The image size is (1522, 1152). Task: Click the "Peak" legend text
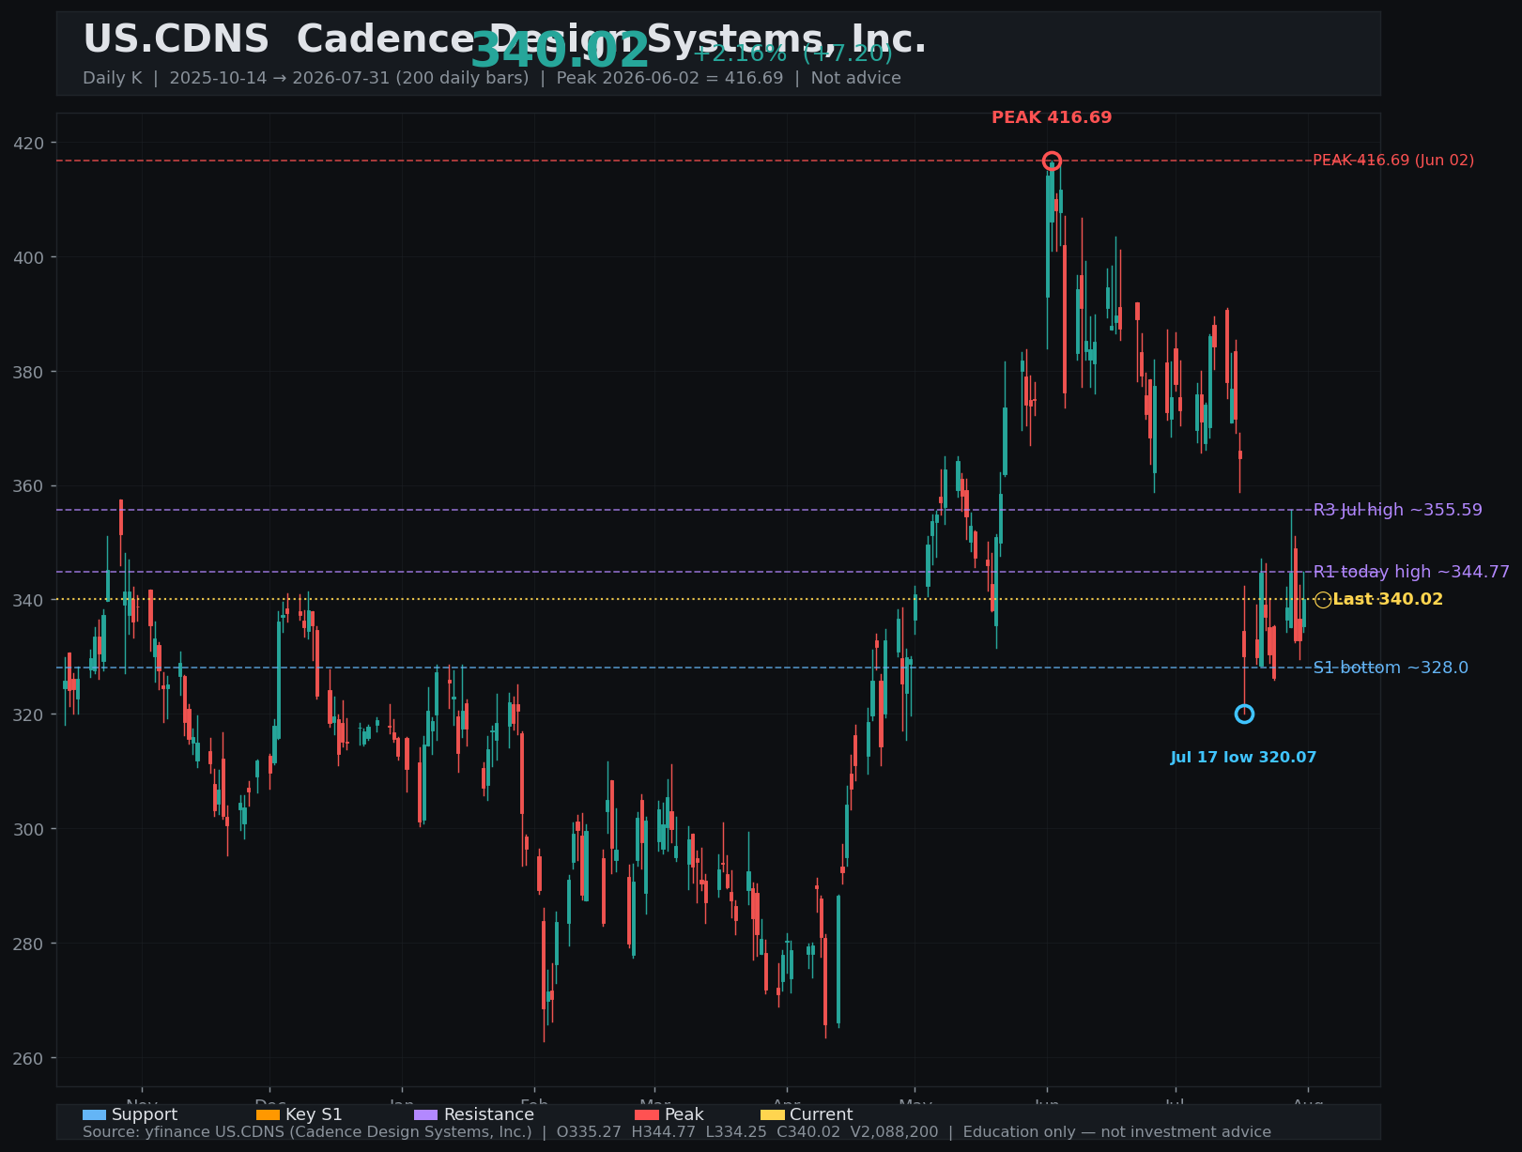point(684,1114)
